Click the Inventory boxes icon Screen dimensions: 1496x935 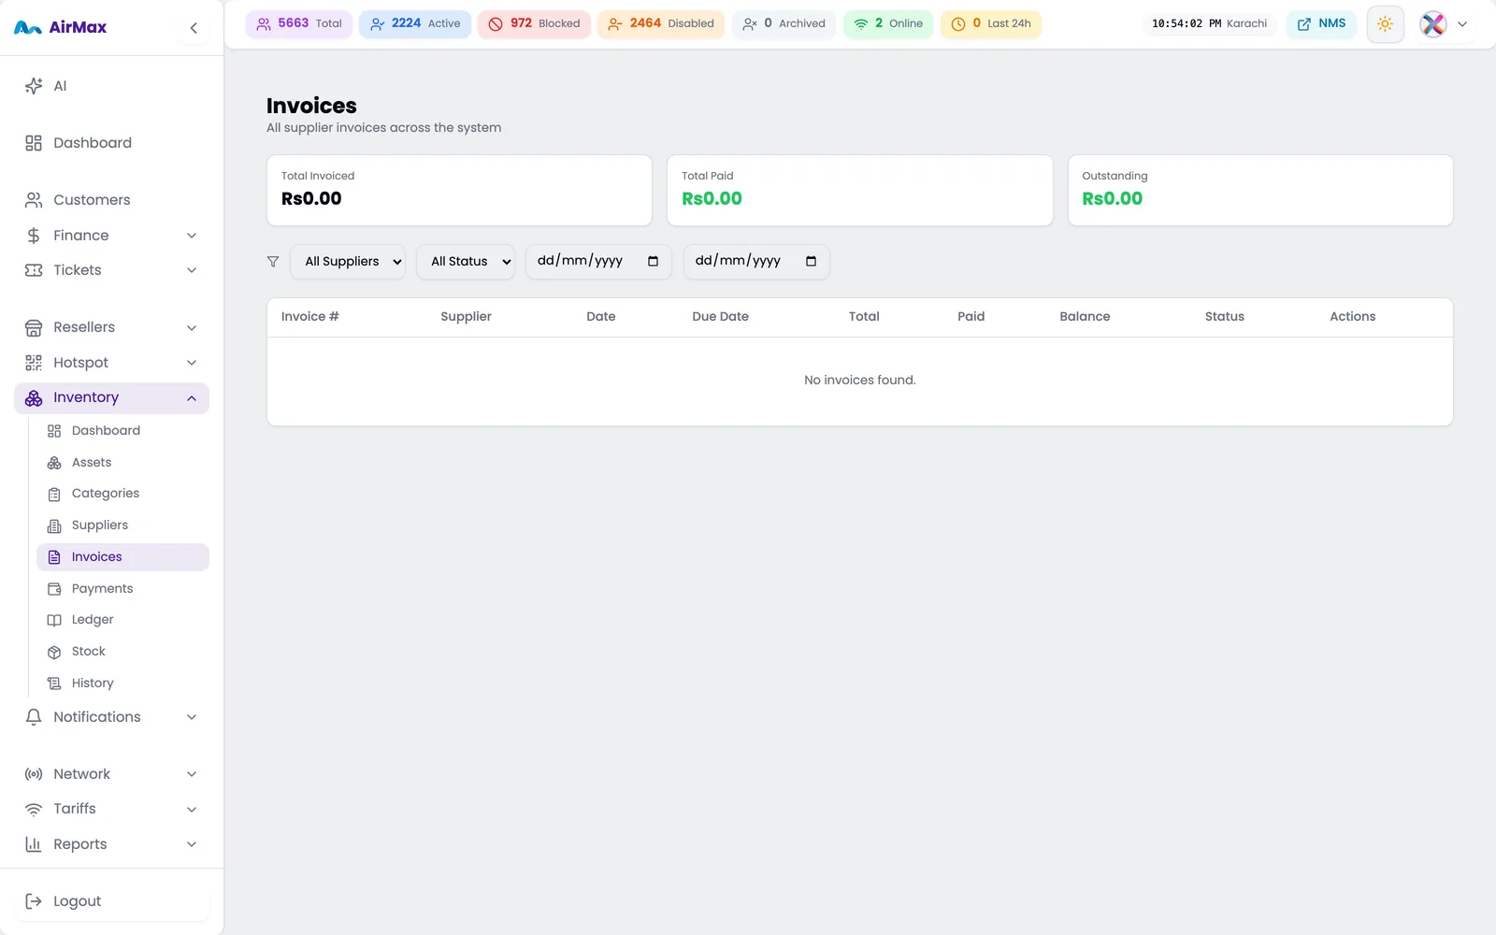point(34,398)
